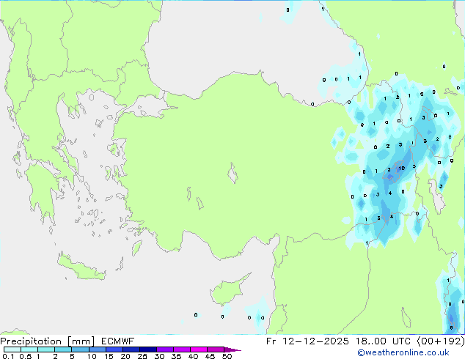Viewport: 465px width, 359px height.
Task: Click the 5–10 mm legend color swatch
Action: (x=80, y=349)
